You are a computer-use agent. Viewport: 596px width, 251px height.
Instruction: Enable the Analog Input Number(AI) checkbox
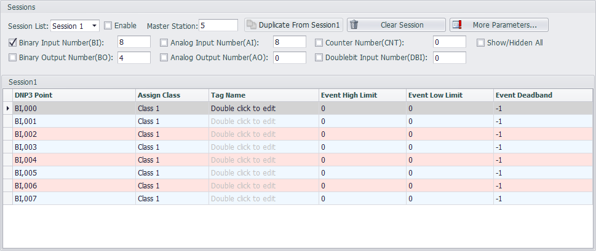point(164,43)
